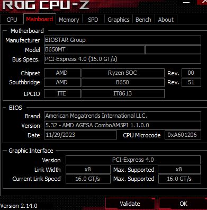Click the chipset Rev. 00 value
The height and width of the screenshot is (210, 207).
point(191,73)
